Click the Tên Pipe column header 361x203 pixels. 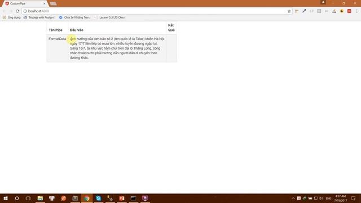55,30
